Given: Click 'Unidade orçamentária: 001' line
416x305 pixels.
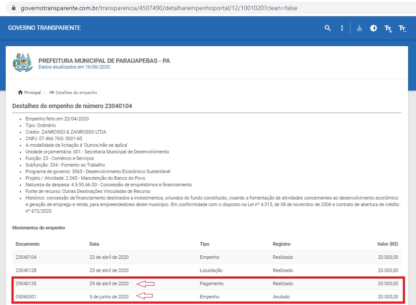Looking at the screenshot, I should point(97,152).
